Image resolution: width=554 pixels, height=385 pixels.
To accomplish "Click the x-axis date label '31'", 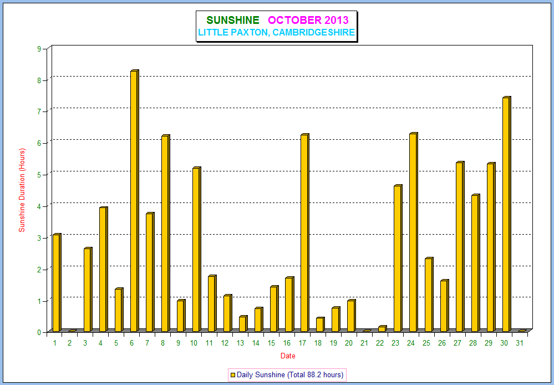I will (519, 343).
